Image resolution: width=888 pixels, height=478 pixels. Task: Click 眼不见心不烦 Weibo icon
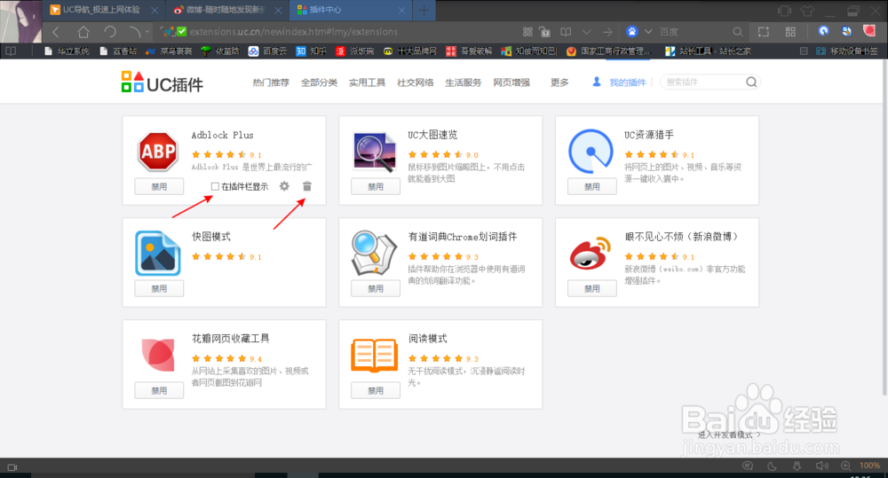click(591, 253)
